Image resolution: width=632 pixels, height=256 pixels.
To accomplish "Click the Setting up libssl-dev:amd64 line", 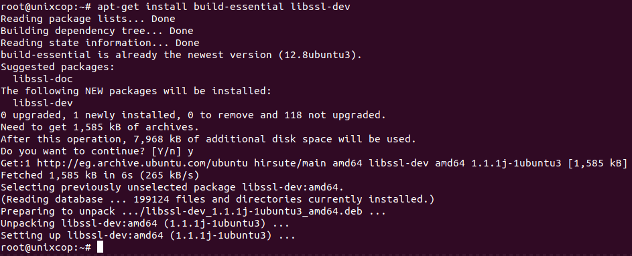I will point(148,235).
